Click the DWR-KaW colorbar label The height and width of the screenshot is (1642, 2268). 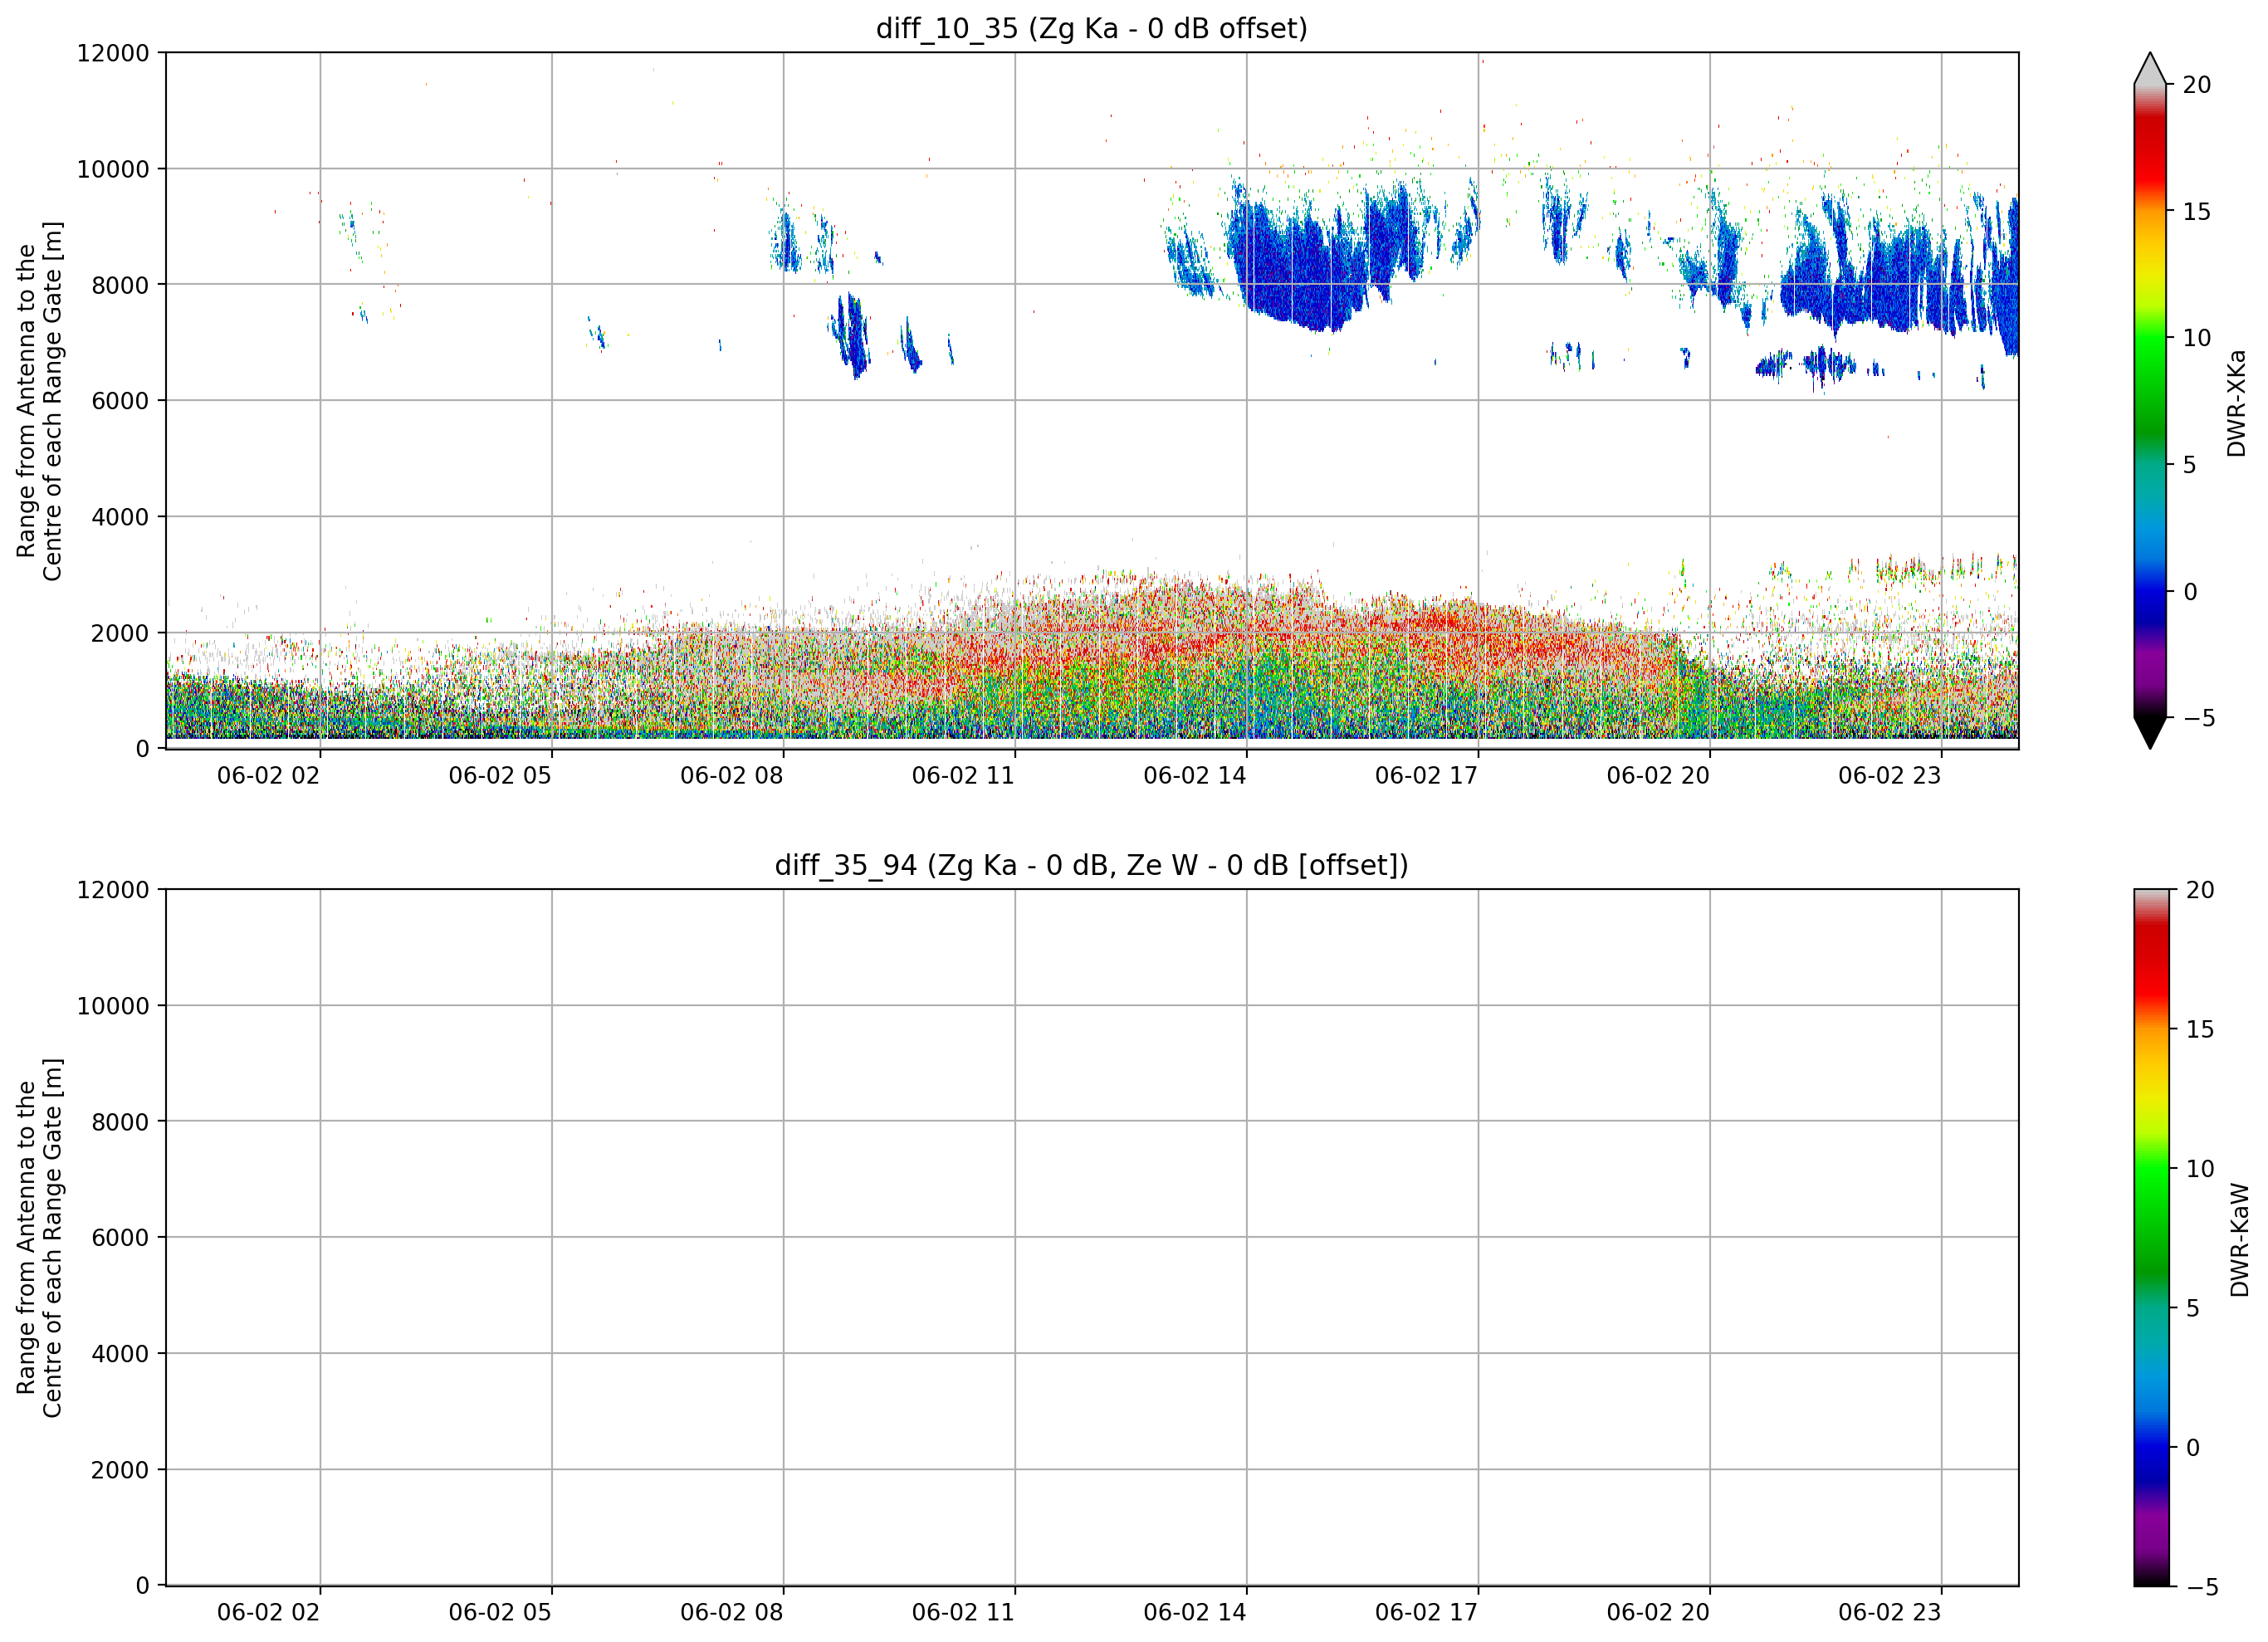coord(2240,1240)
